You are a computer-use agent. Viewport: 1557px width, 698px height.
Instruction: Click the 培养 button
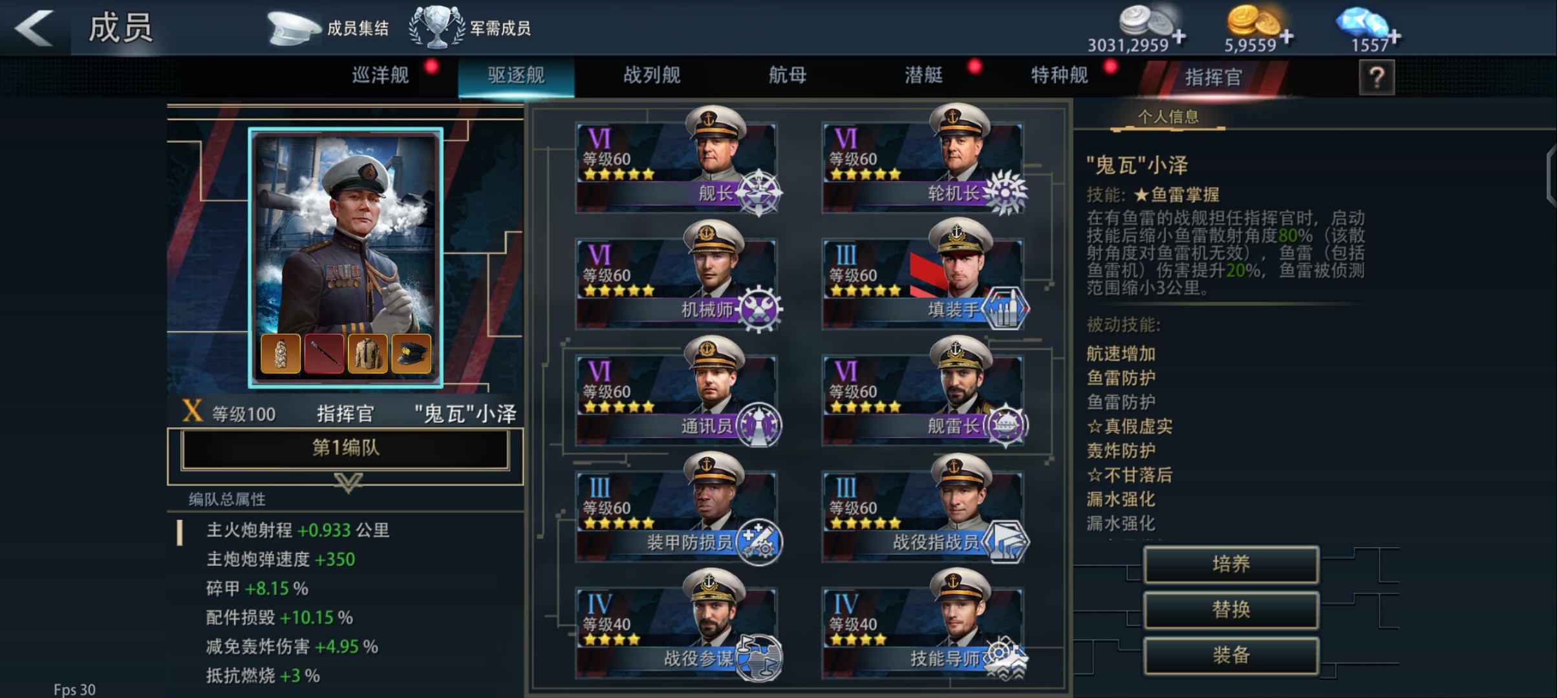click(1231, 565)
